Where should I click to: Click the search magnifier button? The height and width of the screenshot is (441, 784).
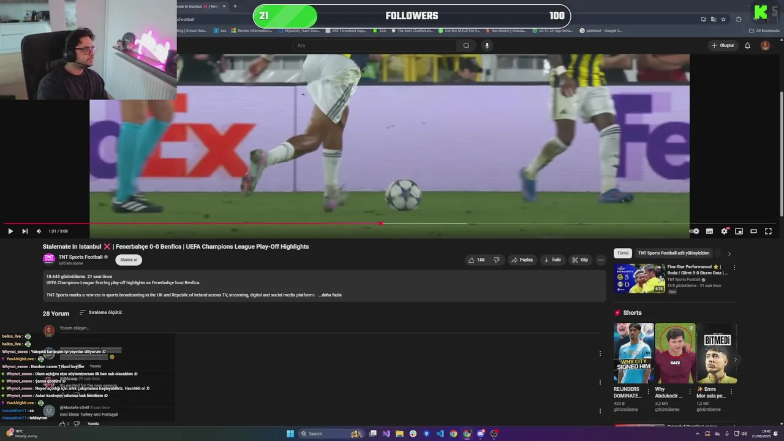click(x=466, y=45)
